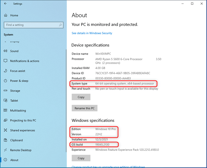Click the Shared experiences icon
207x168 pixels.
coord(5,130)
